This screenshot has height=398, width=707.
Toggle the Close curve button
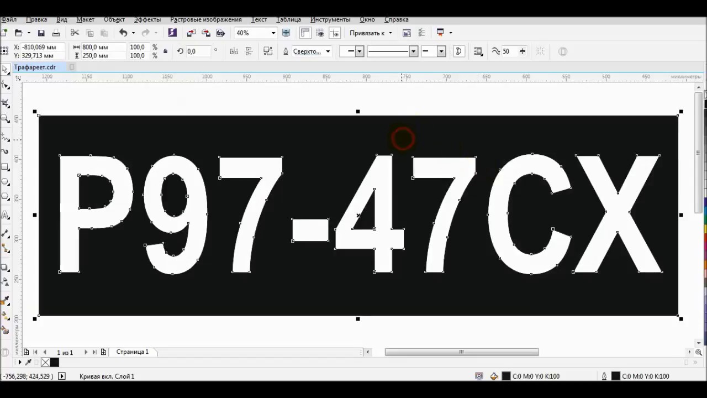(458, 51)
